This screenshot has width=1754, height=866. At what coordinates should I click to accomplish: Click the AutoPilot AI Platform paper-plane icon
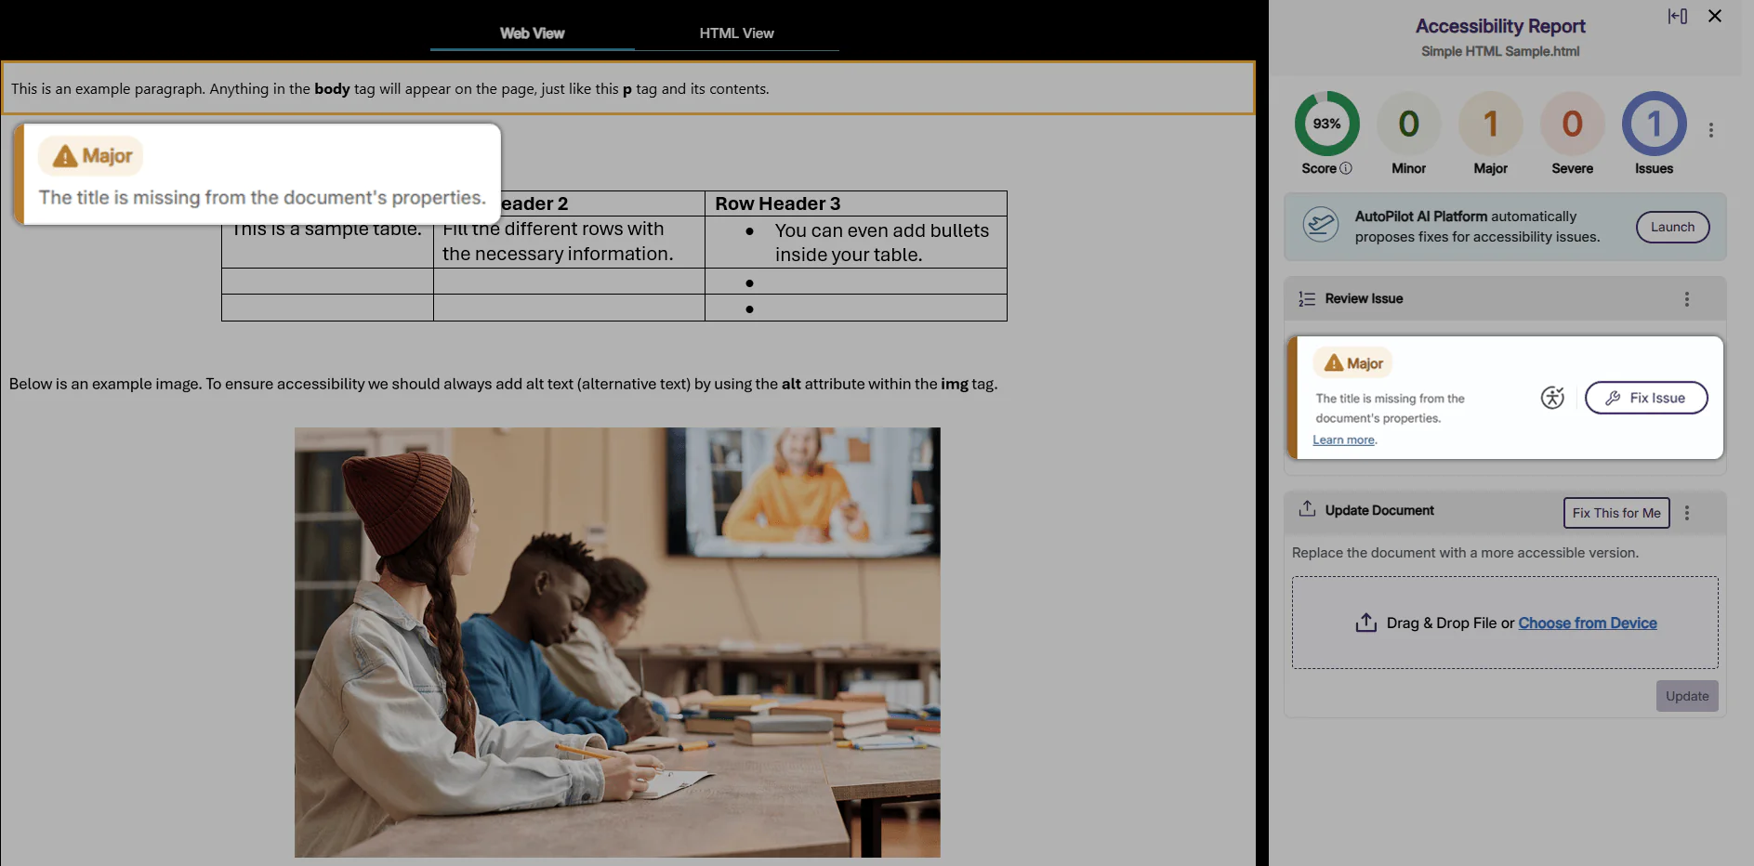(1321, 225)
